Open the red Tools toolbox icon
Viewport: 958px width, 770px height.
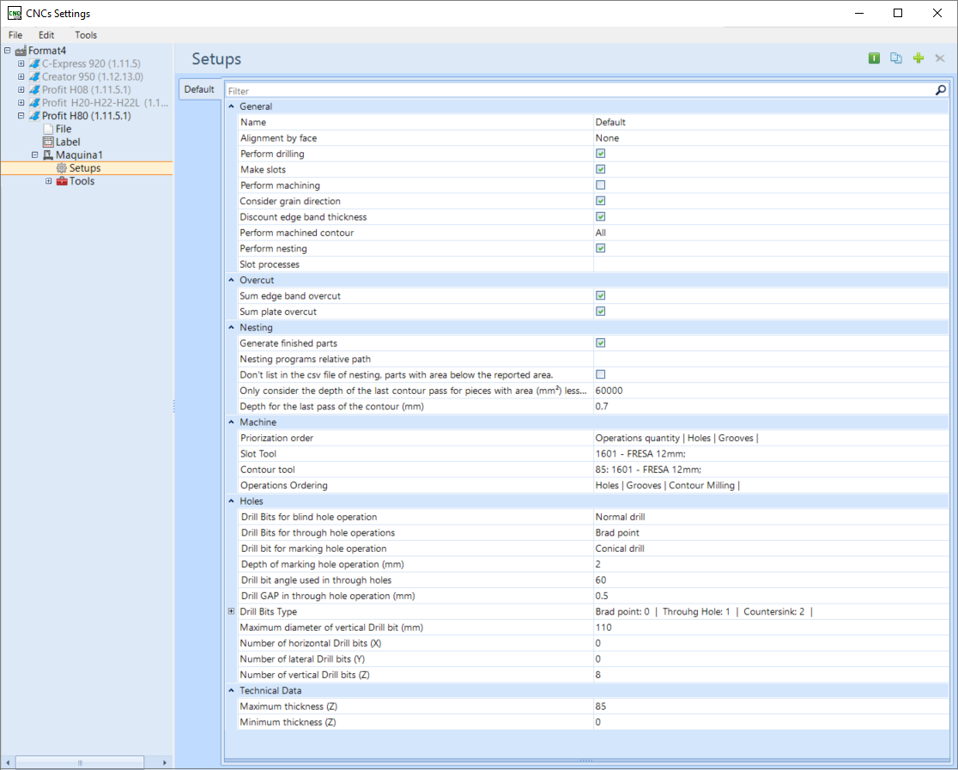[x=62, y=181]
